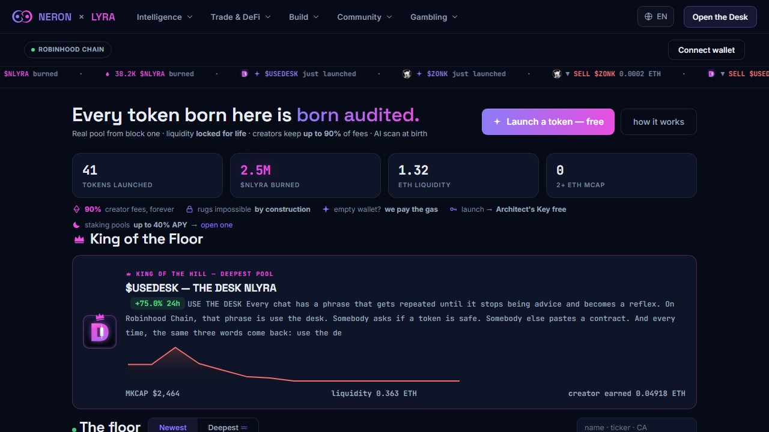The width and height of the screenshot is (769, 432).
Task: Click the sparkle icon before $ZONK just launched
Action: pyautogui.click(x=419, y=74)
